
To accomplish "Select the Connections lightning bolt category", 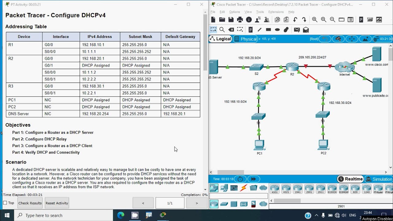I will coord(243,188).
